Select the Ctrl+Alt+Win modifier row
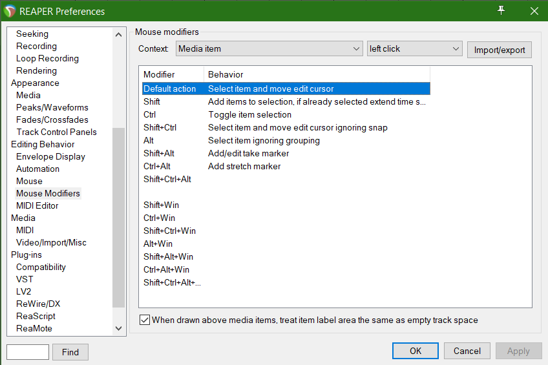548x365 pixels. click(x=286, y=269)
